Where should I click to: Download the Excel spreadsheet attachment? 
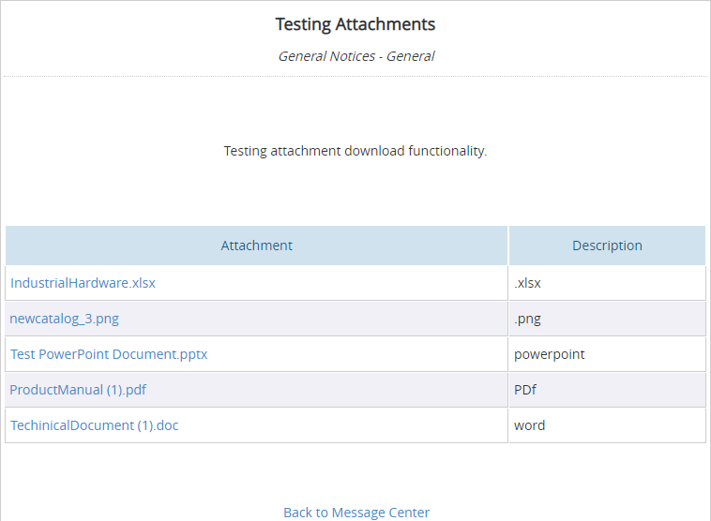tap(83, 283)
